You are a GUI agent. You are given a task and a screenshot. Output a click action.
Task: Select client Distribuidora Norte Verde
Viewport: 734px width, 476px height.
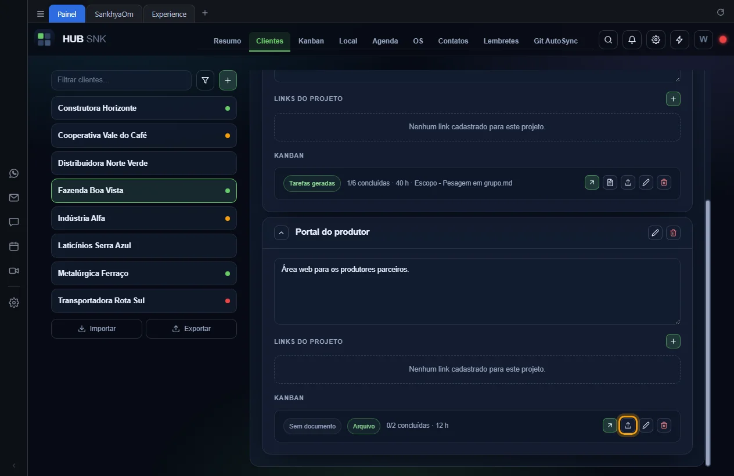click(144, 163)
